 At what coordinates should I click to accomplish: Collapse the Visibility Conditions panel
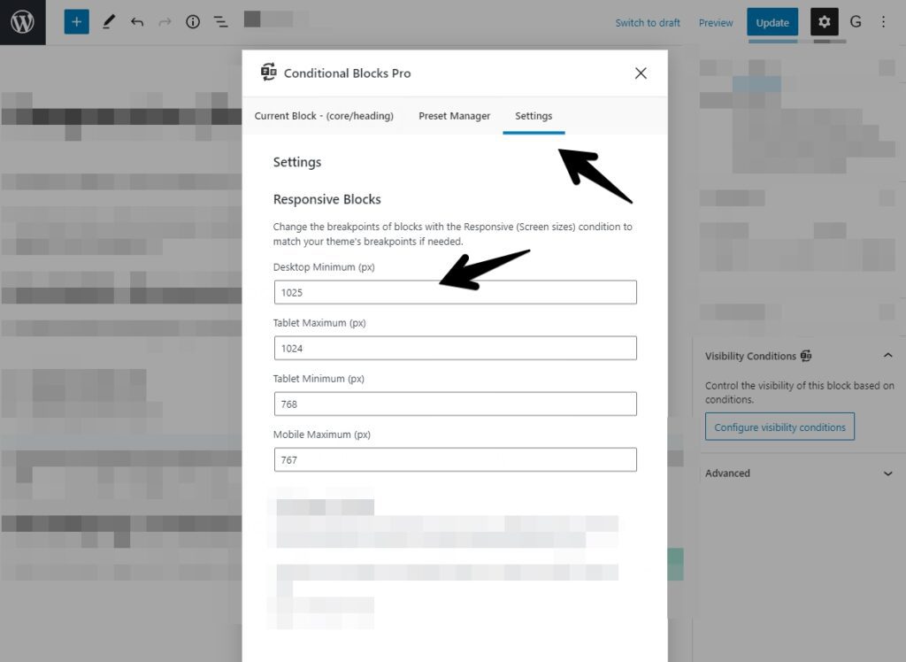(888, 355)
